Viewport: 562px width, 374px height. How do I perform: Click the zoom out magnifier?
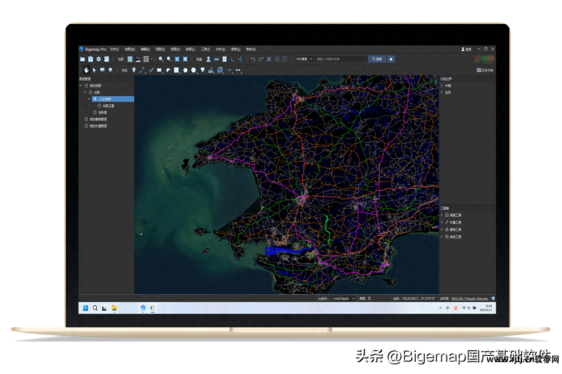coord(169,59)
